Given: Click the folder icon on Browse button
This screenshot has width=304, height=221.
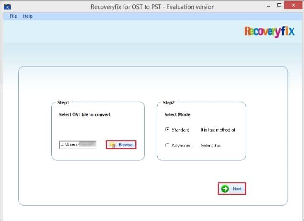Looking at the screenshot, I should point(113,145).
